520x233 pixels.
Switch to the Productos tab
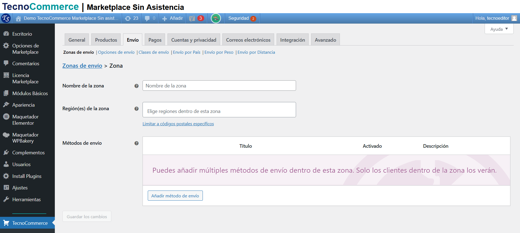coord(106,40)
